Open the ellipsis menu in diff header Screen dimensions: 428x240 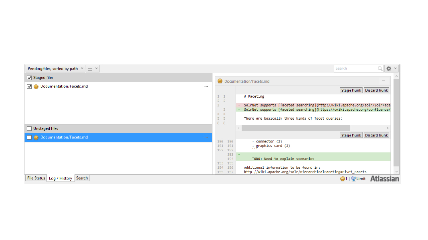tap(384, 81)
